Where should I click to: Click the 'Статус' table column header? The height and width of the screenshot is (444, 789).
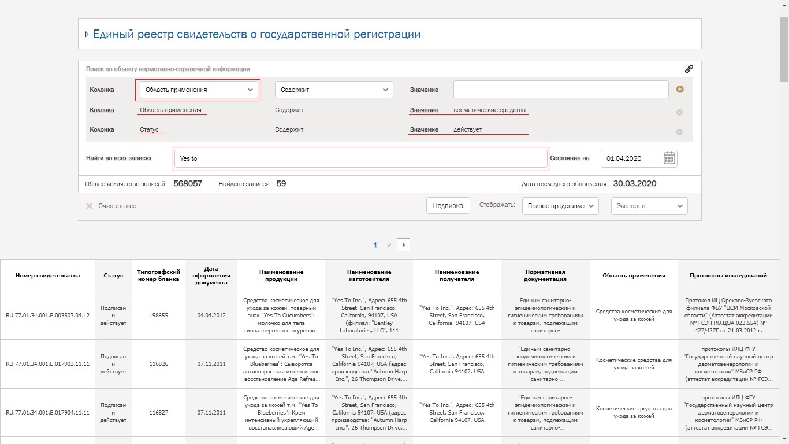pyautogui.click(x=113, y=276)
